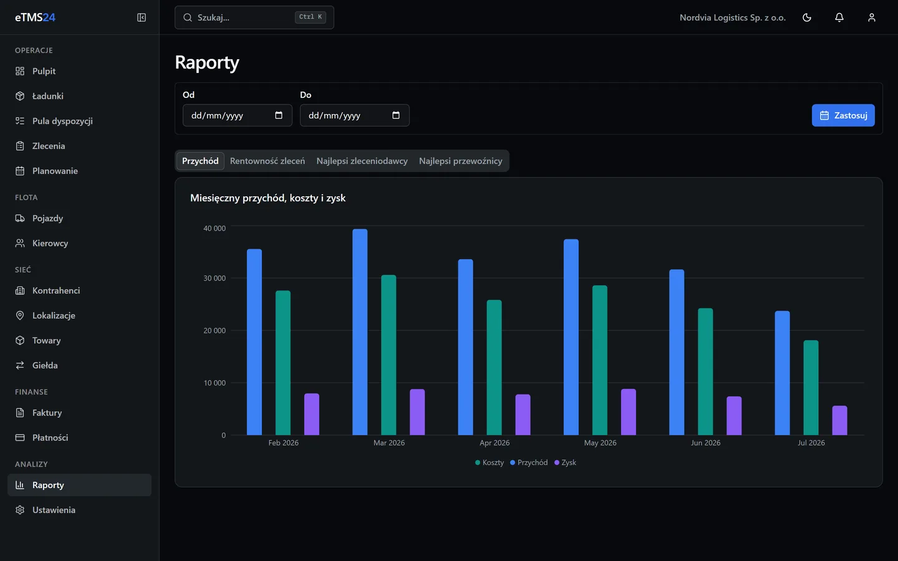898x561 pixels.
Task: Toggle Zysk series in chart legend
Action: pyautogui.click(x=566, y=463)
